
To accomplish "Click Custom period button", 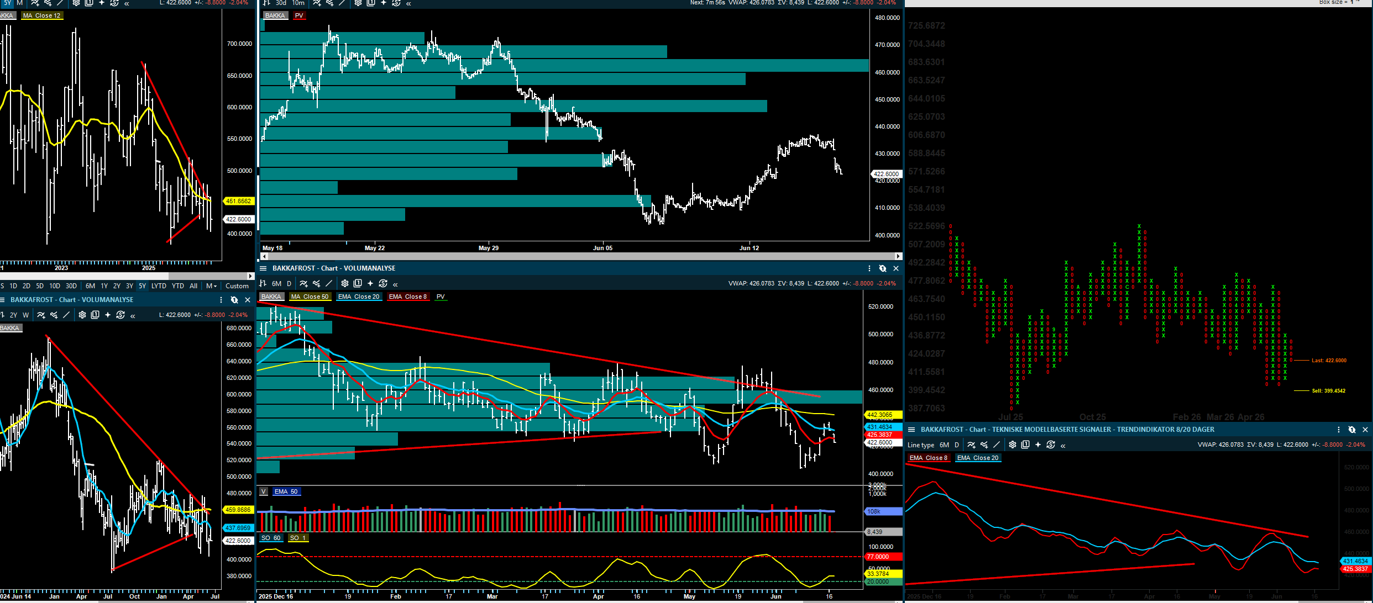I will [x=237, y=286].
